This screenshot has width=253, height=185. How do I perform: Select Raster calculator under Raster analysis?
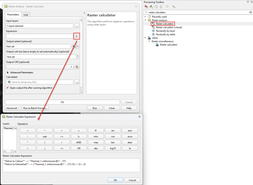[165, 24]
